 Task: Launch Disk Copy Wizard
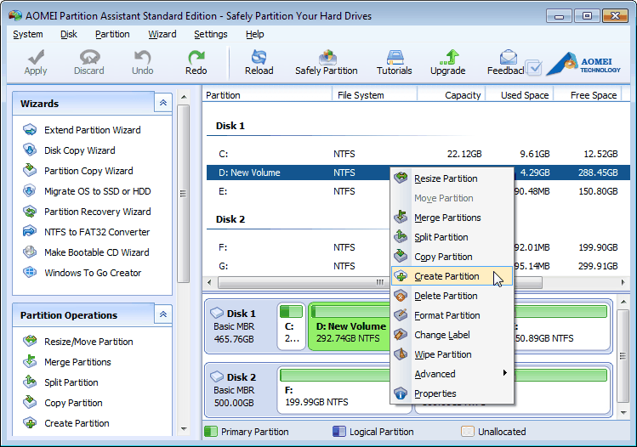[80, 150]
